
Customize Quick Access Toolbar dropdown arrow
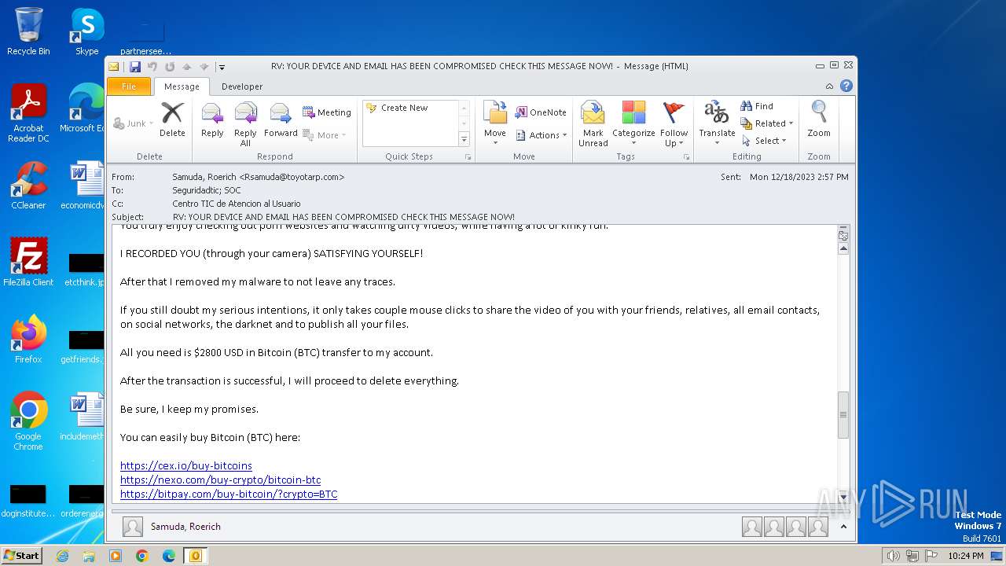point(222,67)
